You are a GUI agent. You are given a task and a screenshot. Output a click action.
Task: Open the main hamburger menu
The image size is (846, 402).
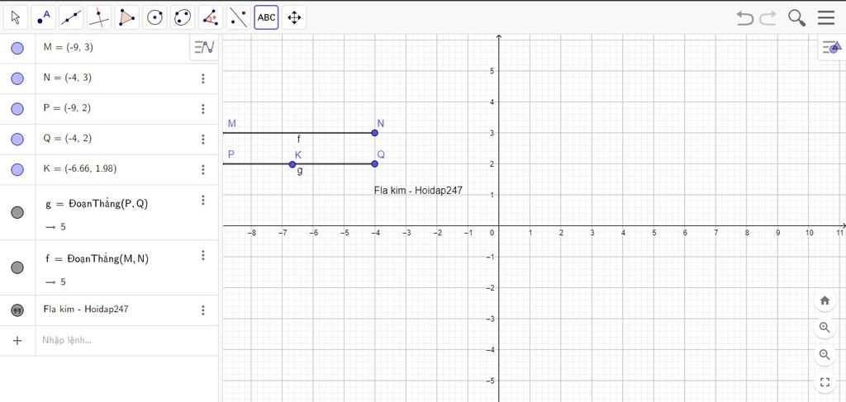tap(826, 18)
